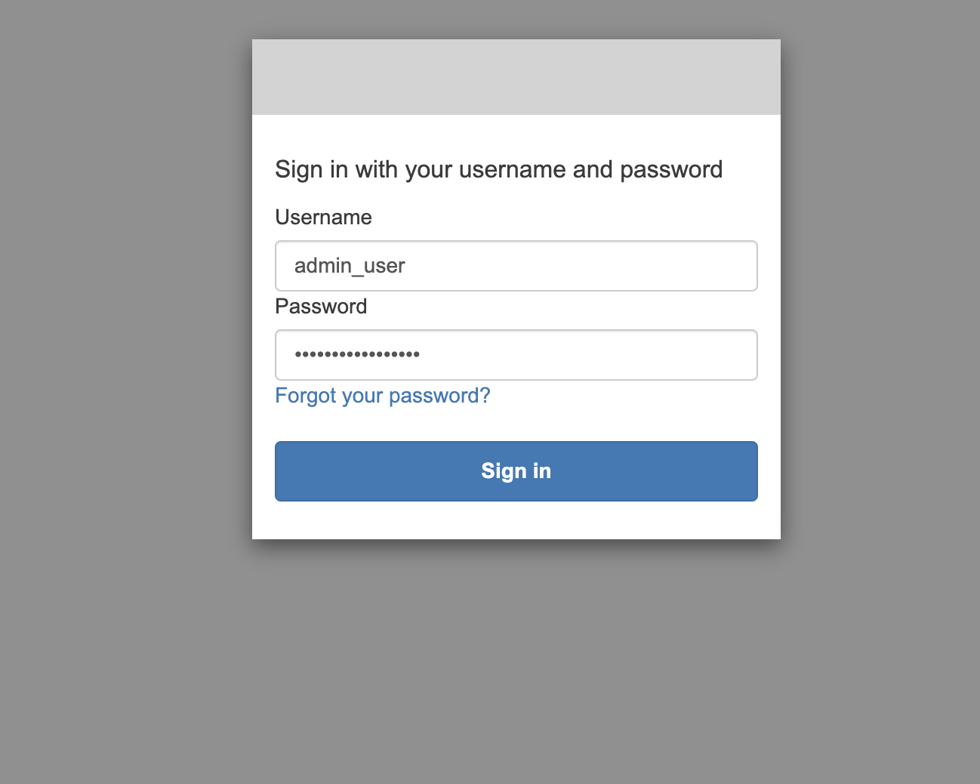Click the left edge of Sign in button
The height and width of the screenshot is (784, 980).
pyautogui.click(x=287, y=471)
